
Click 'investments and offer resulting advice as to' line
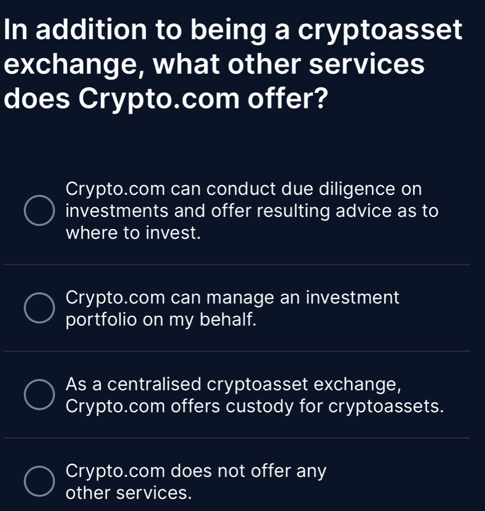click(252, 211)
